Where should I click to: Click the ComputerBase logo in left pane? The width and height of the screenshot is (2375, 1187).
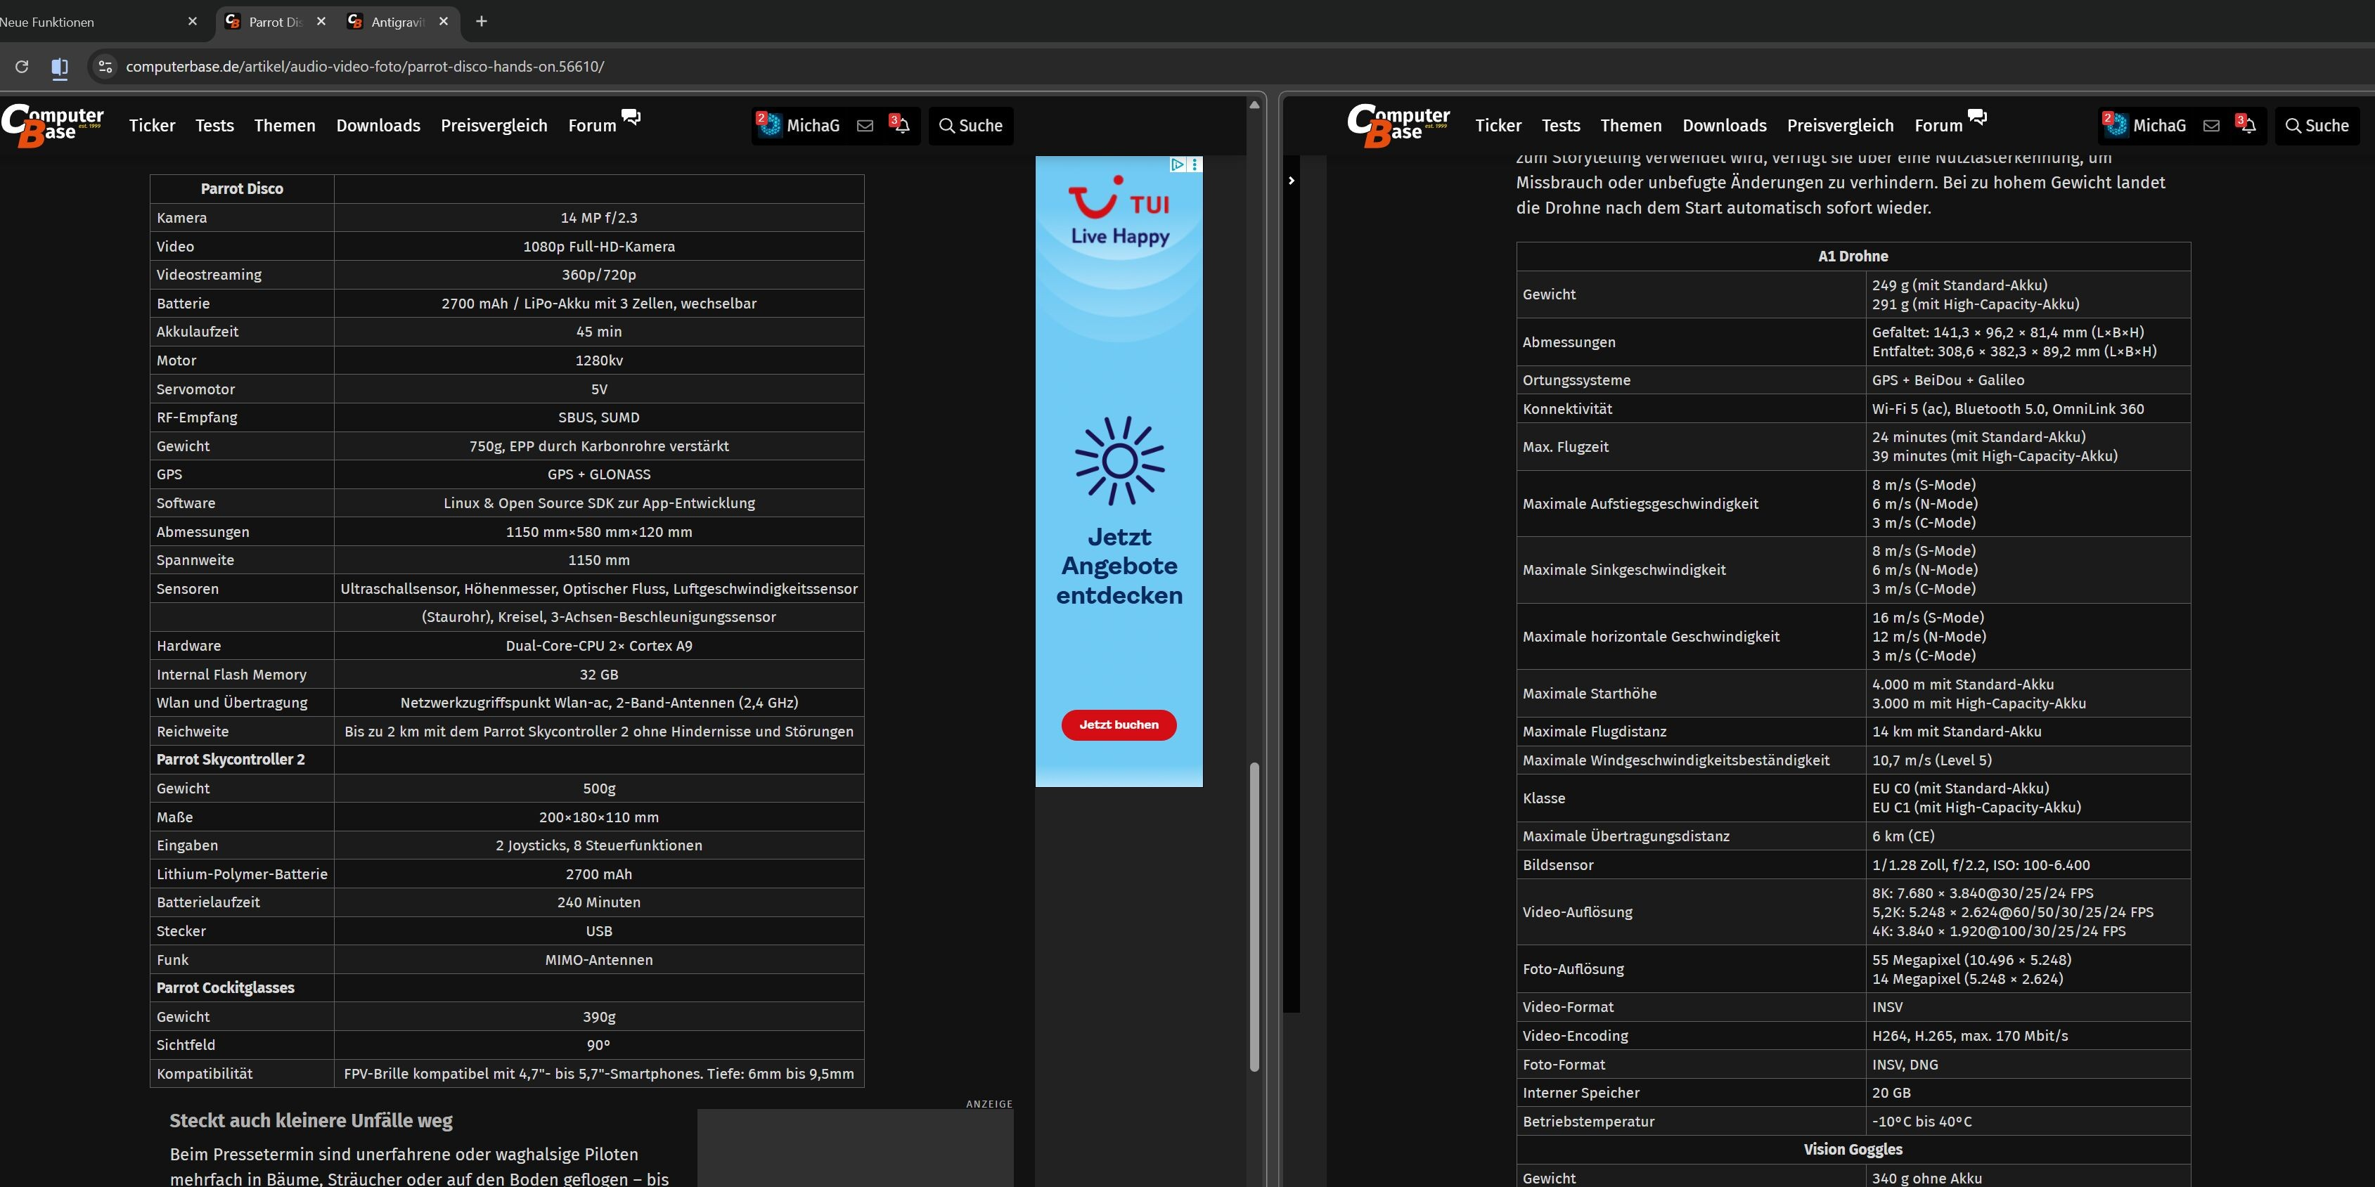53,125
